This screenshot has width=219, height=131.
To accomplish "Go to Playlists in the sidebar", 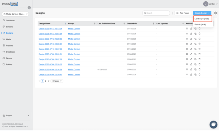I will 9,46.
